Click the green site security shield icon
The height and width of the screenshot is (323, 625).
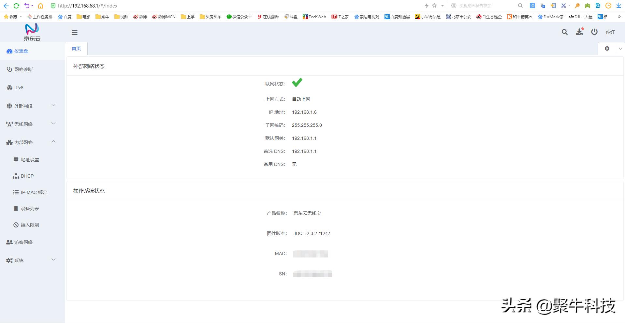point(53,6)
